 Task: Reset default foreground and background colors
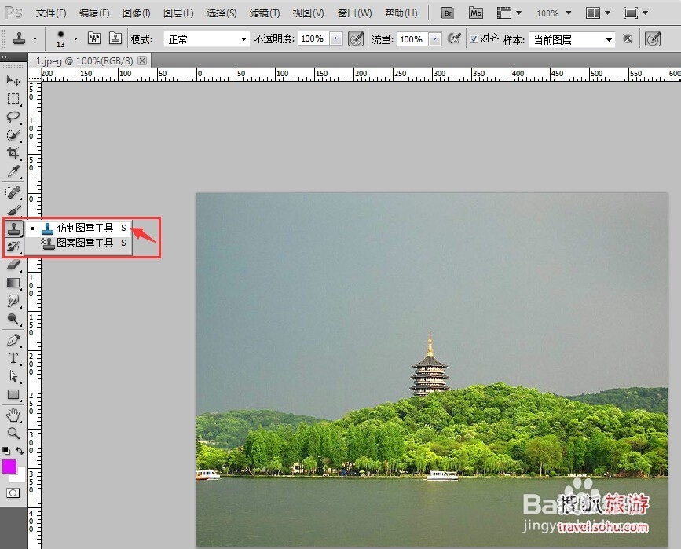(6, 450)
